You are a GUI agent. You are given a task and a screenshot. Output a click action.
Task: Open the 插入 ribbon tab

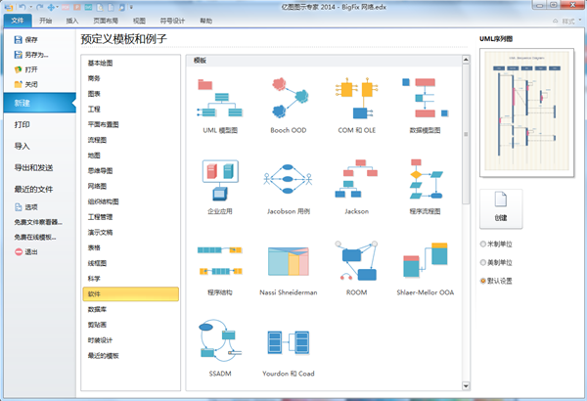click(72, 21)
